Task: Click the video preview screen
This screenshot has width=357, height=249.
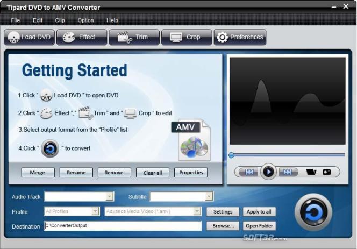Action: 288,101
